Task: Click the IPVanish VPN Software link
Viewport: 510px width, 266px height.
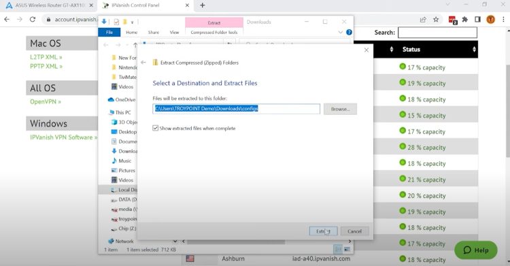Action: tap(64, 137)
